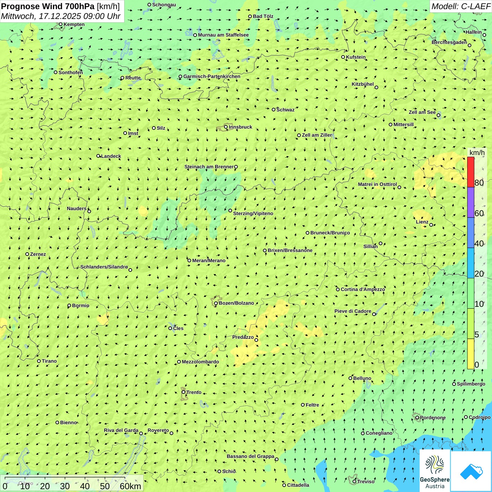Click the Bassano del Grappa label

coord(251,456)
